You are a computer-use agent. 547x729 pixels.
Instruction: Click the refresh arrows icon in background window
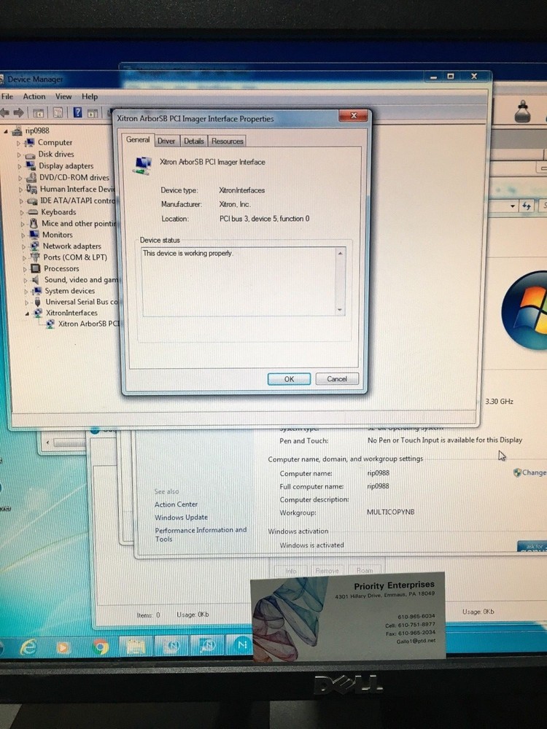(527, 206)
